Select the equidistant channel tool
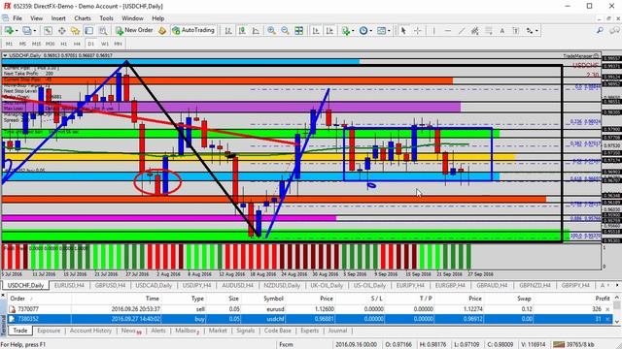The image size is (622, 349). tap(475, 30)
